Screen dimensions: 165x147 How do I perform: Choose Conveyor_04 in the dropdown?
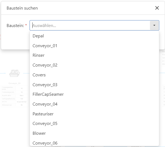tap(45, 104)
